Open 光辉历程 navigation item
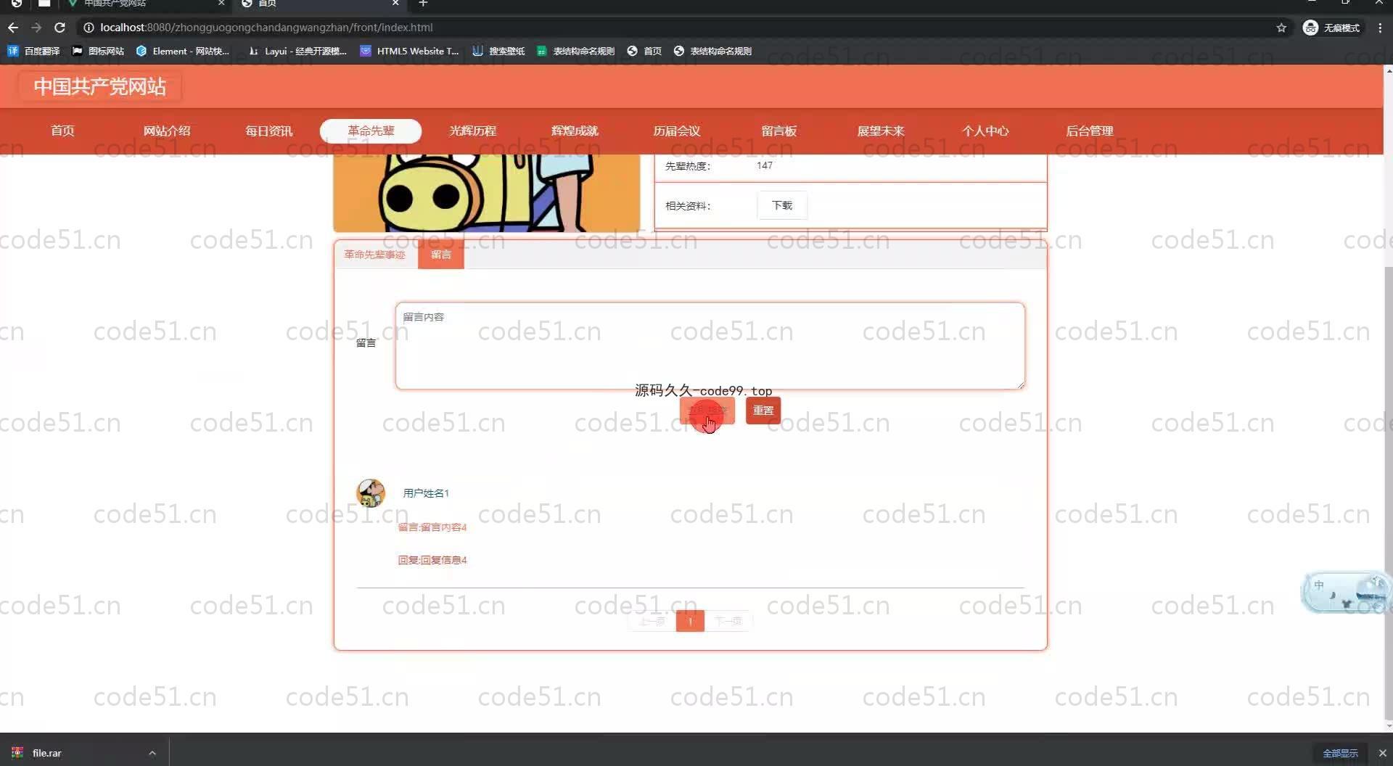This screenshot has height=766, width=1393. [x=473, y=131]
